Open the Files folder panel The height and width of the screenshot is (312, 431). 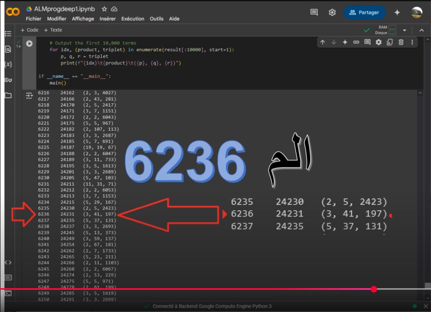click(x=8, y=95)
